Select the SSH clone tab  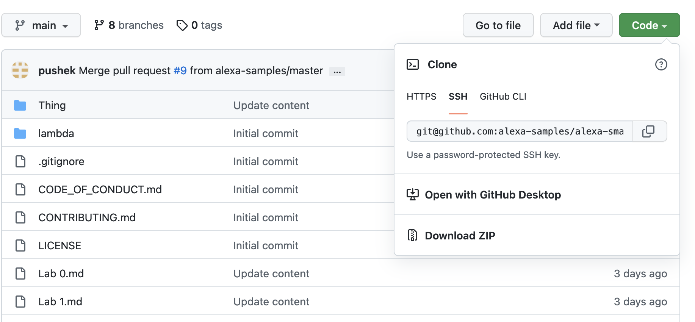click(x=458, y=97)
